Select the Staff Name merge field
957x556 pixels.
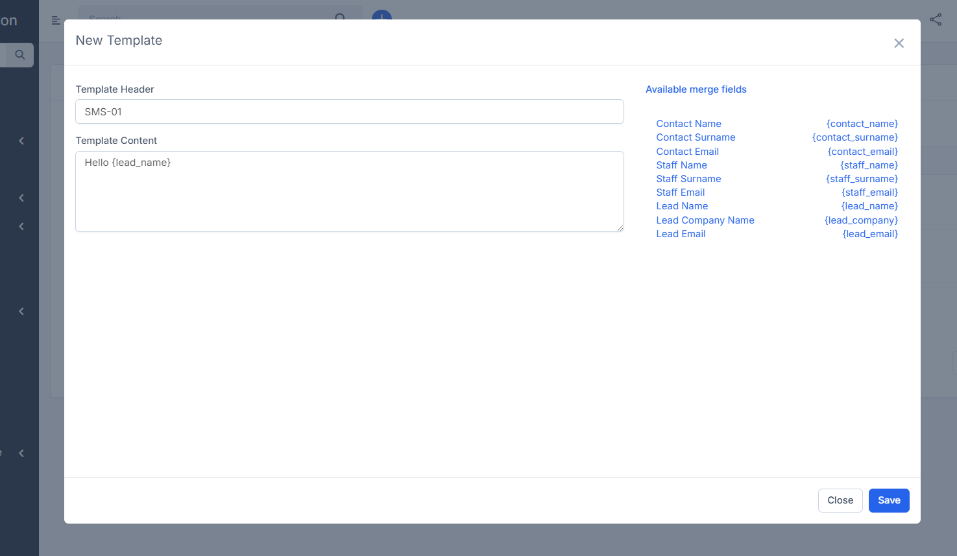point(681,165)
